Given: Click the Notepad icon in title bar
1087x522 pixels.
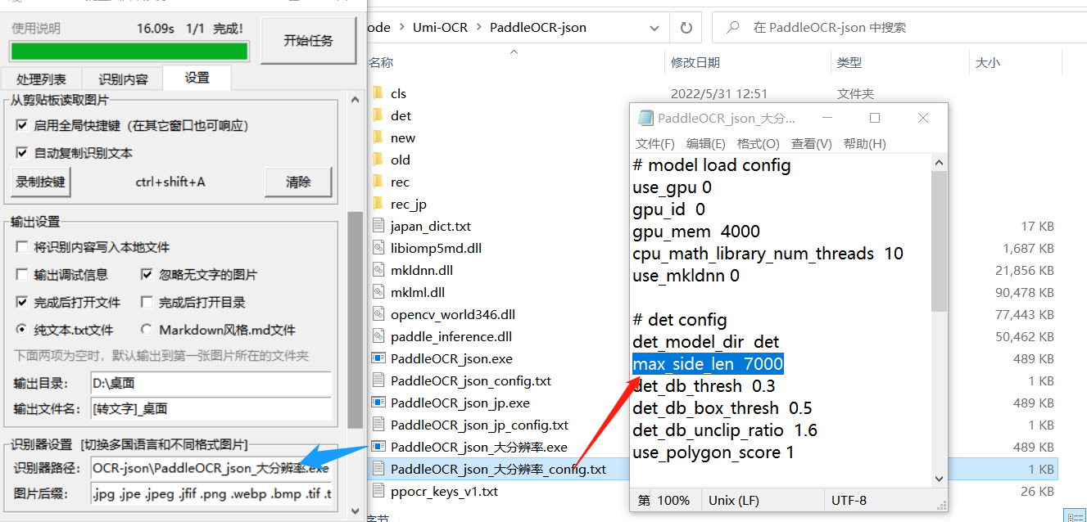Looking at the screenshot, I should [645, 118].
